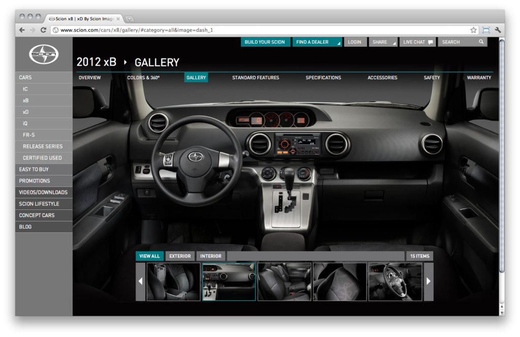Click the fullscreen icon beside the star
Viewport: 520px width, 337px height.
(x=486, y=30)
